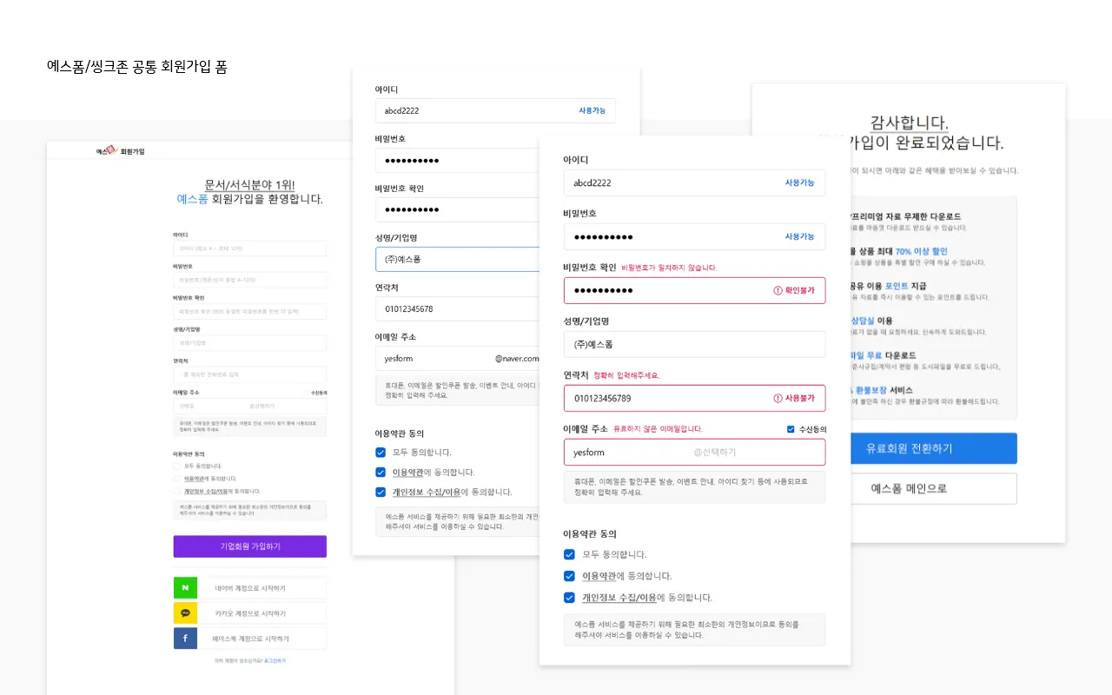Uncheck the 이용약관 agreement checkbox
Viewport: 1112px width, 695px height.
click(x=569, y=576)
